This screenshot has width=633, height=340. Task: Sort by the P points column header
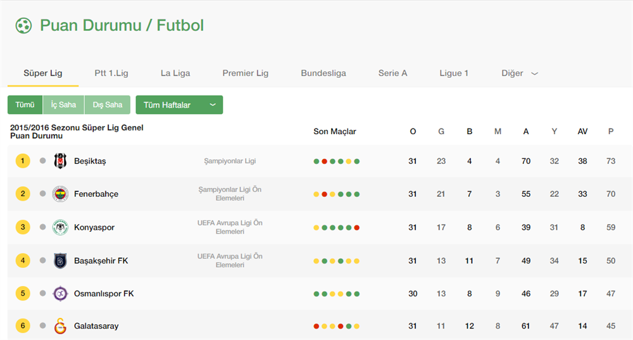point(611,132)
